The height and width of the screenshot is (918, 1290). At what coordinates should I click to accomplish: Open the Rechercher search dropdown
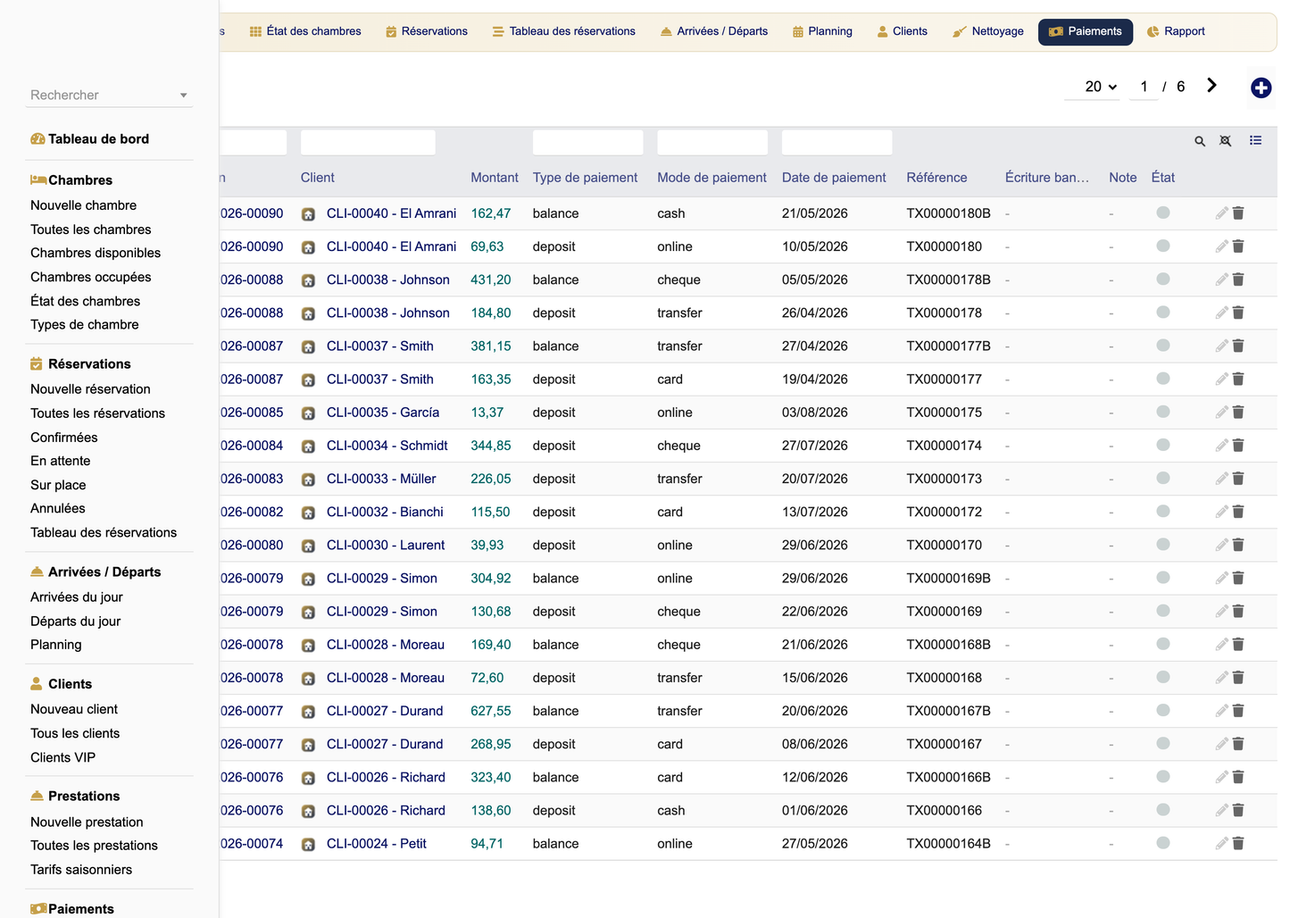tap(109, 95)
